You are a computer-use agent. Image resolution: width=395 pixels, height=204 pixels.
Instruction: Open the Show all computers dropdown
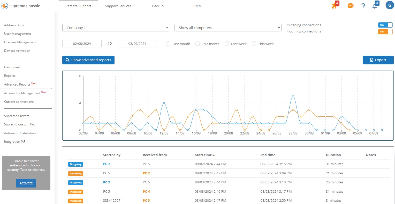click(228, 28)
